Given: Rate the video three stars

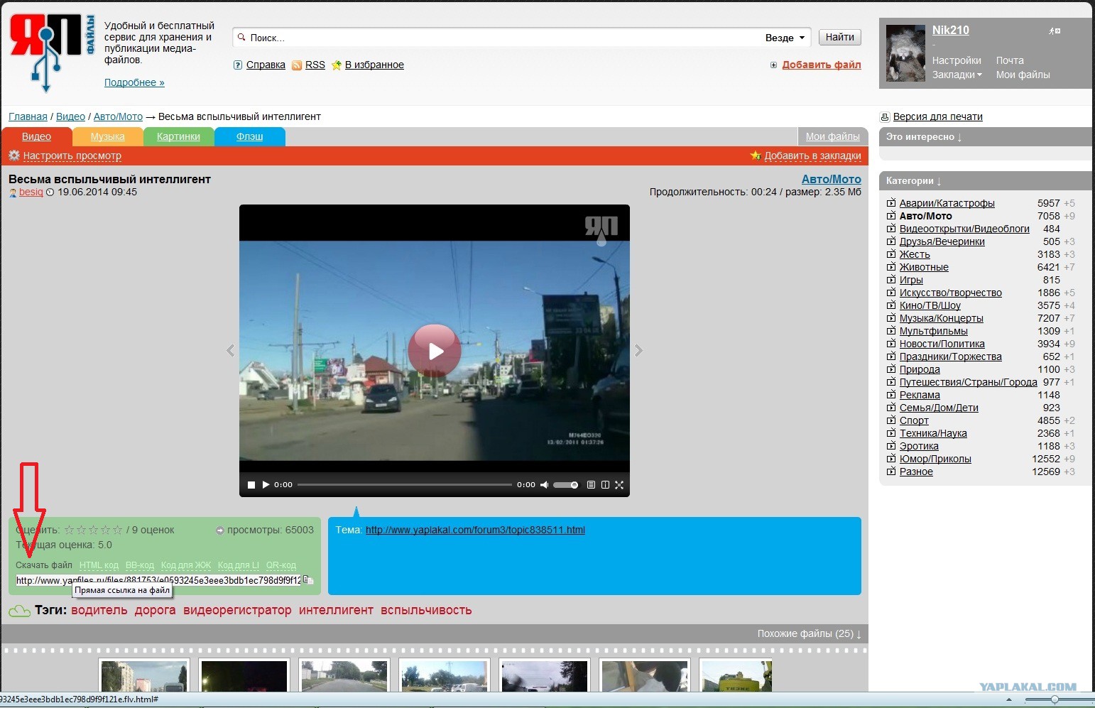Looking at the screenshot, I should click(94, 530).
